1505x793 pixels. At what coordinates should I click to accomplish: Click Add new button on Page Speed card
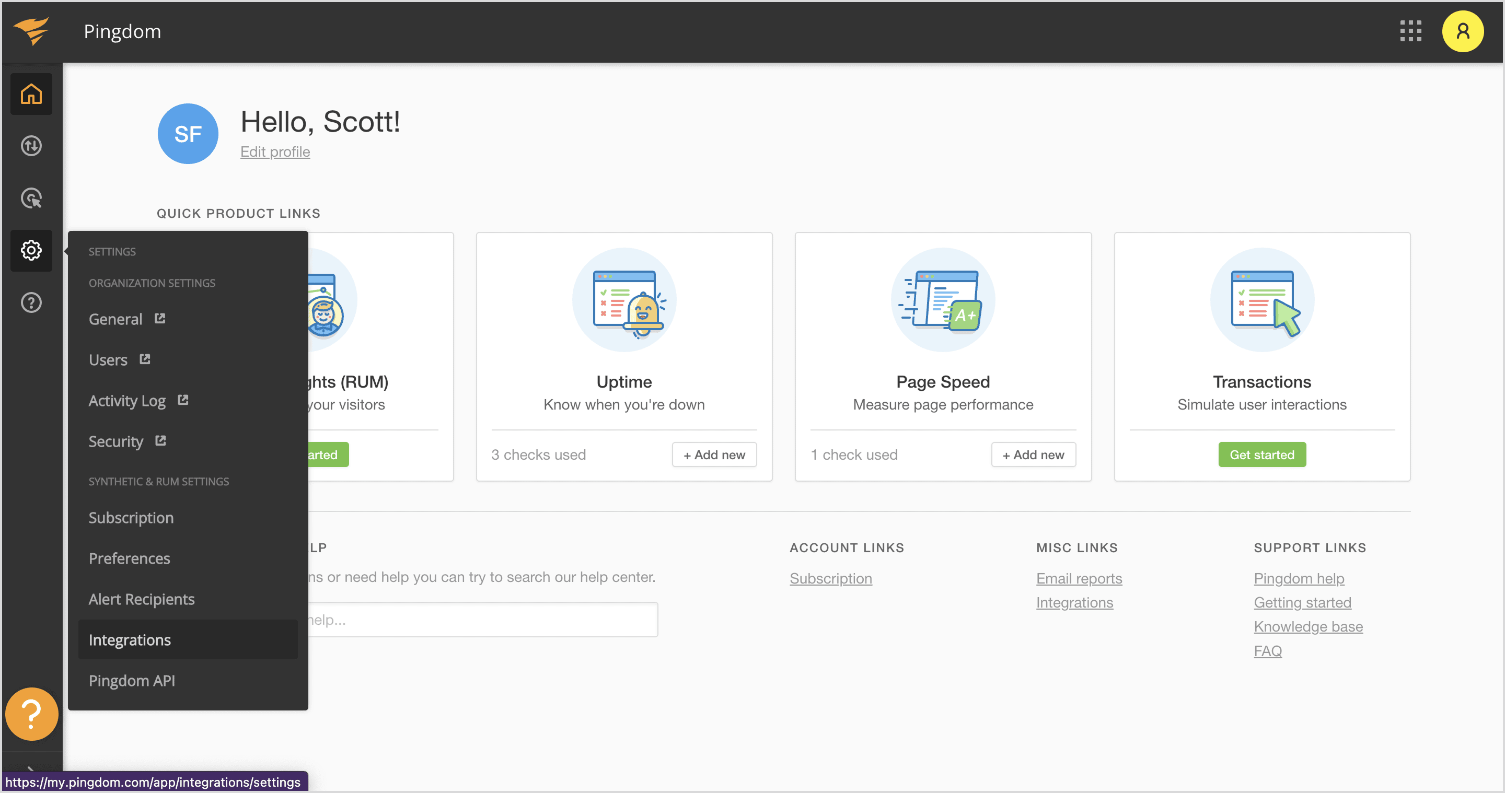tap(1033, 454)
